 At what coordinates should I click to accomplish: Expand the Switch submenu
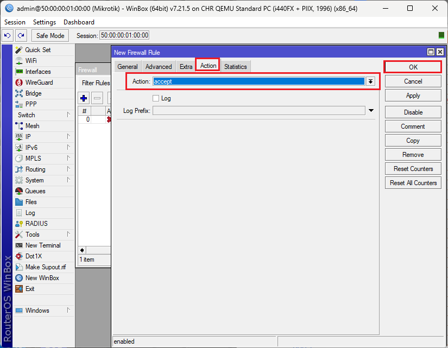[x=68, y=115]
